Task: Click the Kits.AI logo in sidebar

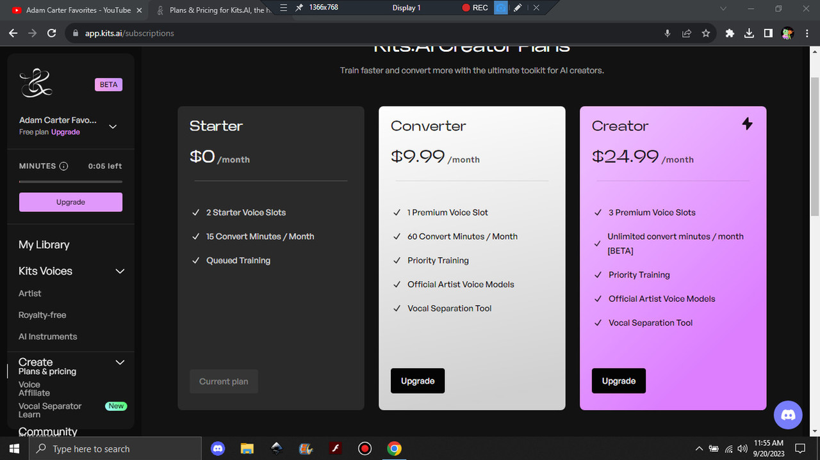Action: (35, 84)
